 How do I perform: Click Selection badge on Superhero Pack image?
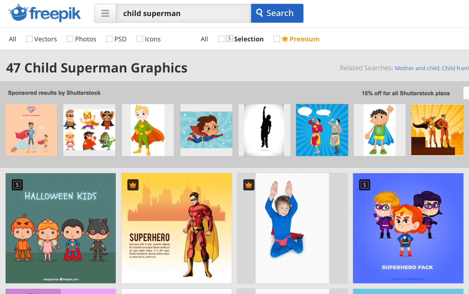click(x=365, y=185)
